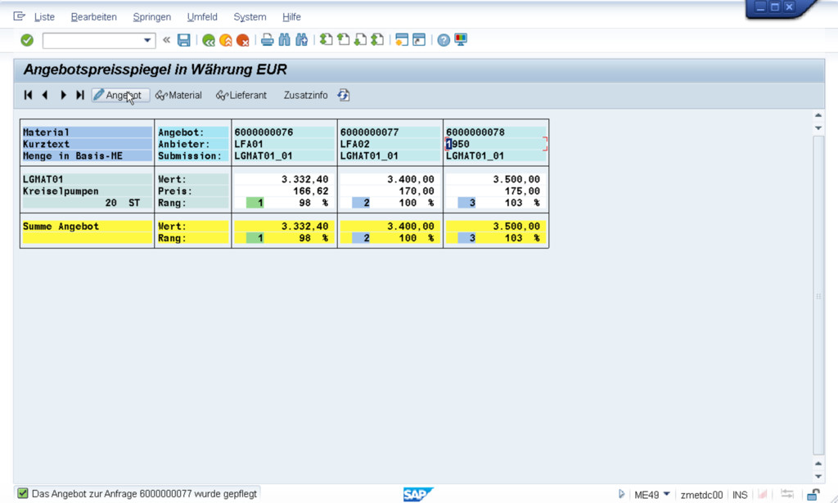The height and width of the screenshot is (503, 838).
Task: Jump to last column arrow icon
Action: (80, 95)
